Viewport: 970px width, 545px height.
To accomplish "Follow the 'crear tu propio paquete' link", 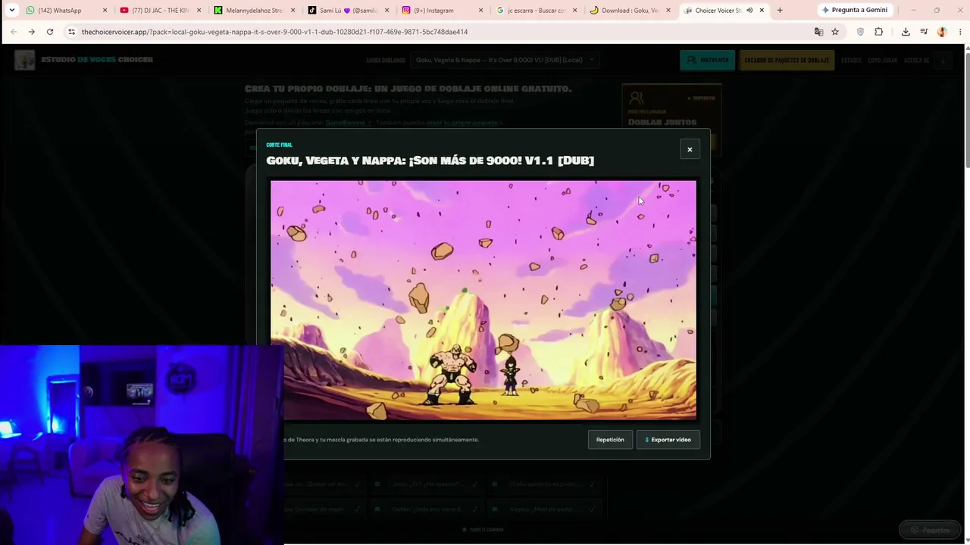I will click(x=462, y=123).
